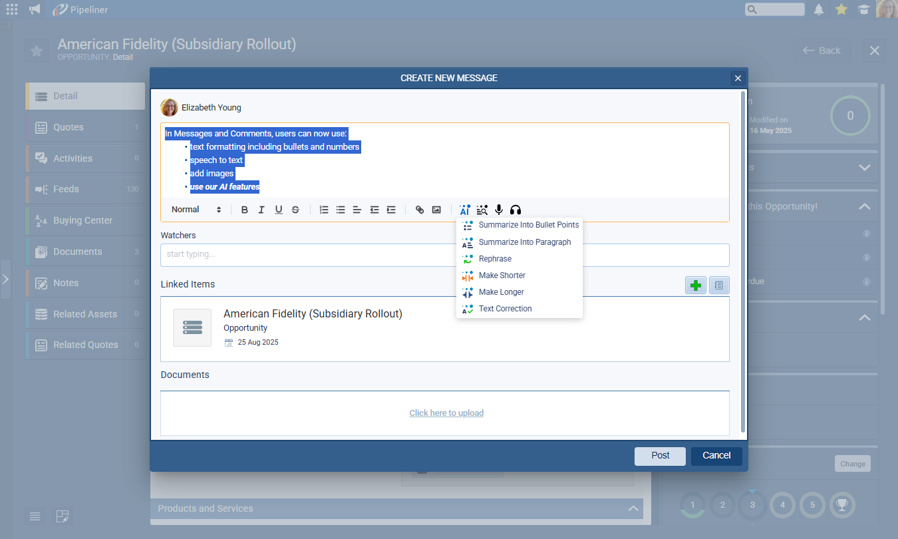
Task: Open the apps grid menu
Action: click(12, 9)
